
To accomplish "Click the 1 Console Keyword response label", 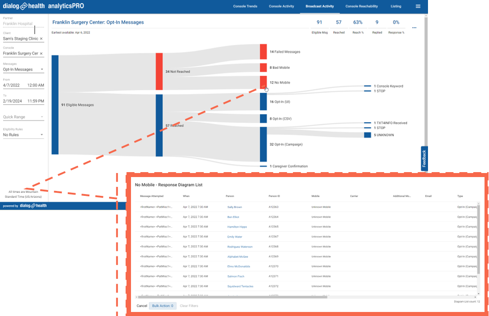I will coord(388,86).
